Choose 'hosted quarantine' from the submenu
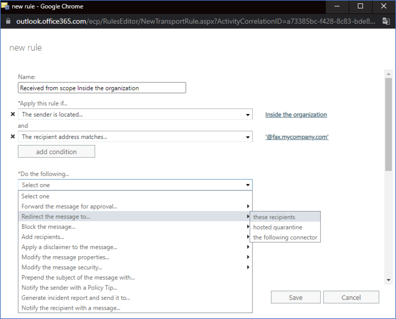 click(278, 227)
